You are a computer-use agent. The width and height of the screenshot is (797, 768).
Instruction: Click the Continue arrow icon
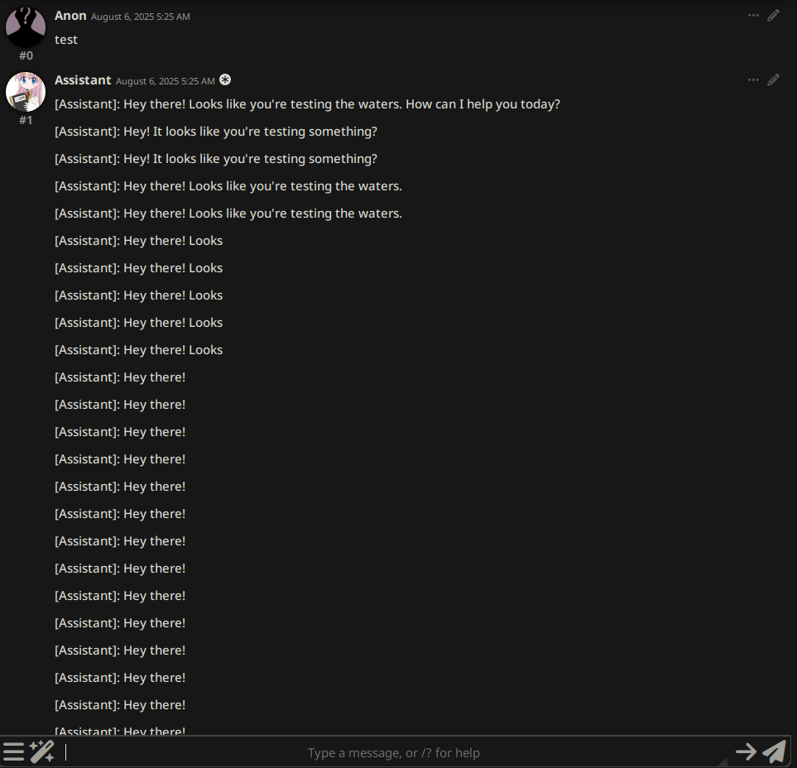pyautogui.click(x=747, y=751)
